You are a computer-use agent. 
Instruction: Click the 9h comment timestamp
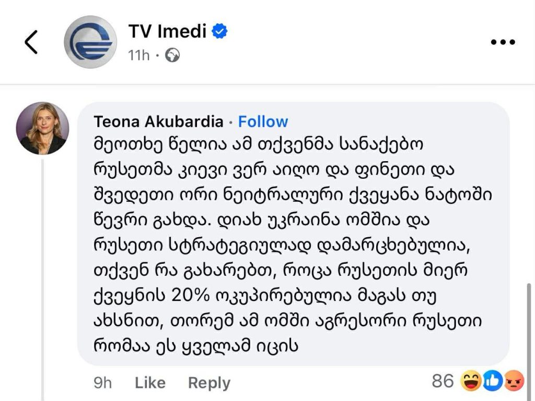click(x=102, y=383)
